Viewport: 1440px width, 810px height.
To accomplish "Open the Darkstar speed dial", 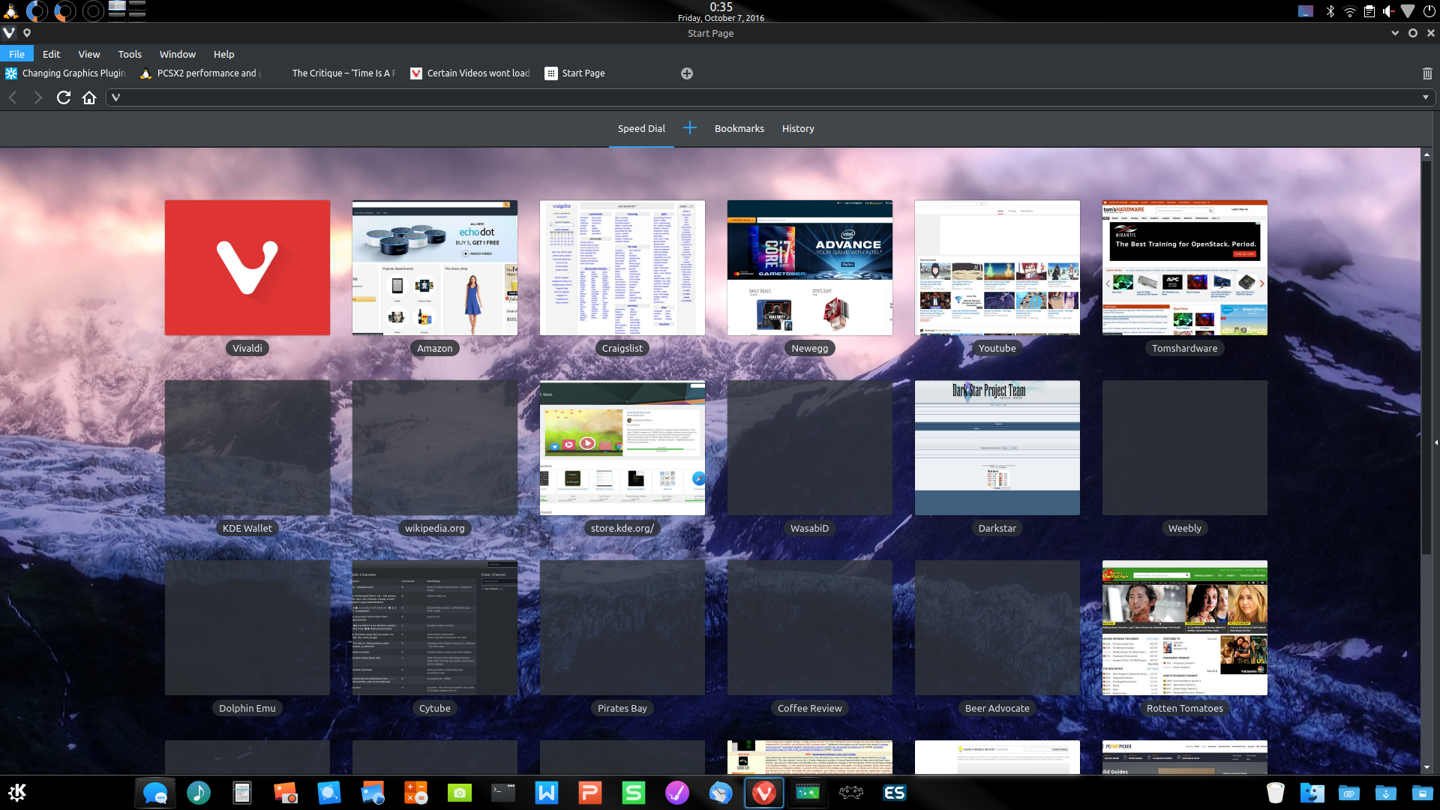I will 997,448.
